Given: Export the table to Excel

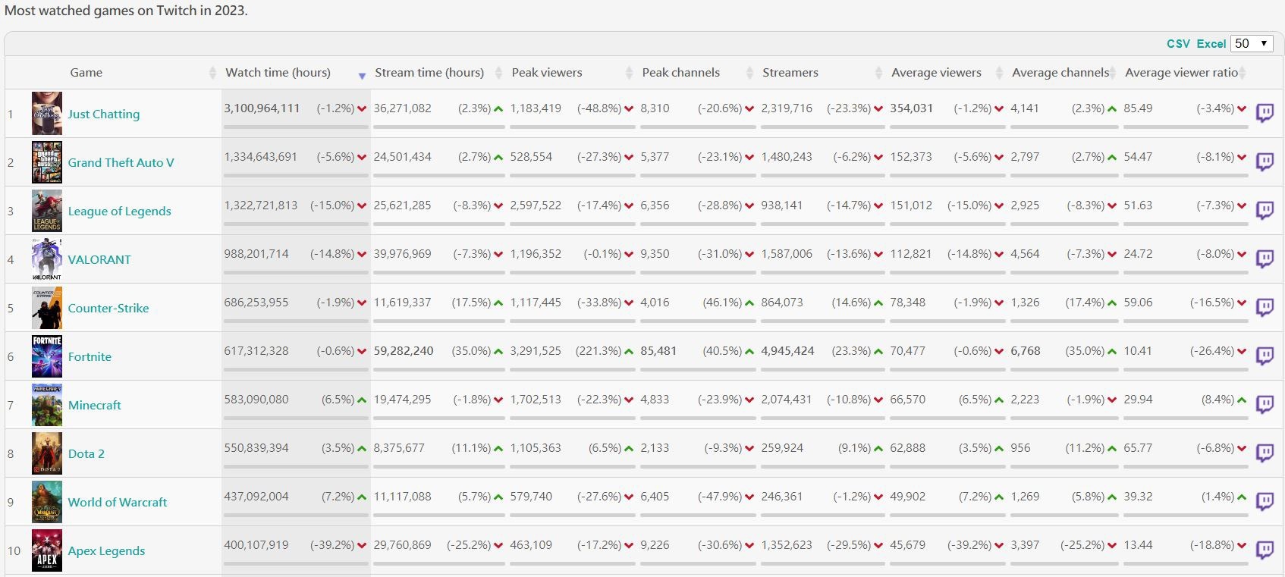Looking at the screenshot, I should 1211,44.
